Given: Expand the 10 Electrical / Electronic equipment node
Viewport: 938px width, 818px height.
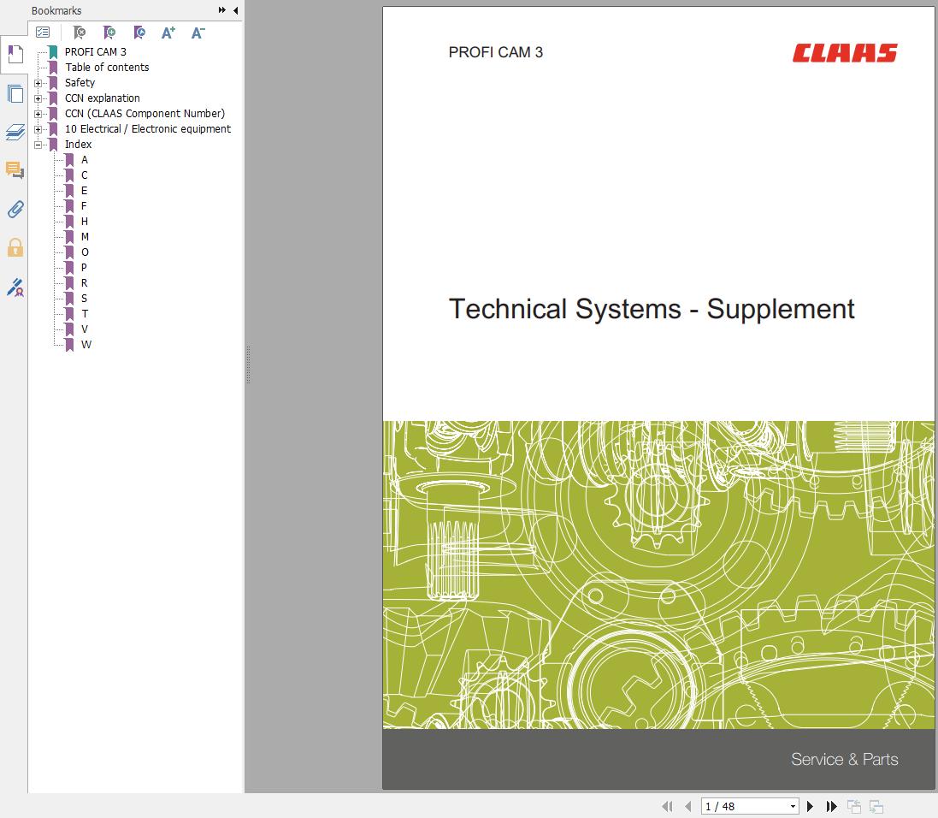Looking at the screenshot, I should tap(38, 129).
